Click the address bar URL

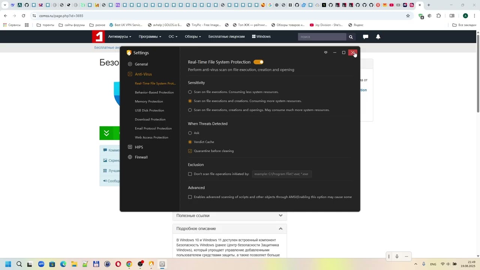point(61,16)
